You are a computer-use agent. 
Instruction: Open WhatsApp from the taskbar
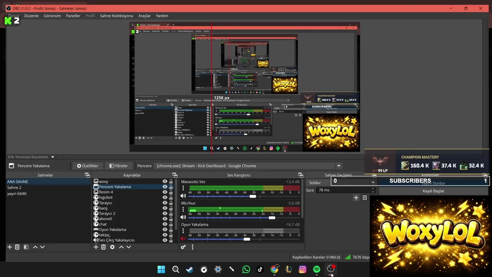[x=246, y=269]
